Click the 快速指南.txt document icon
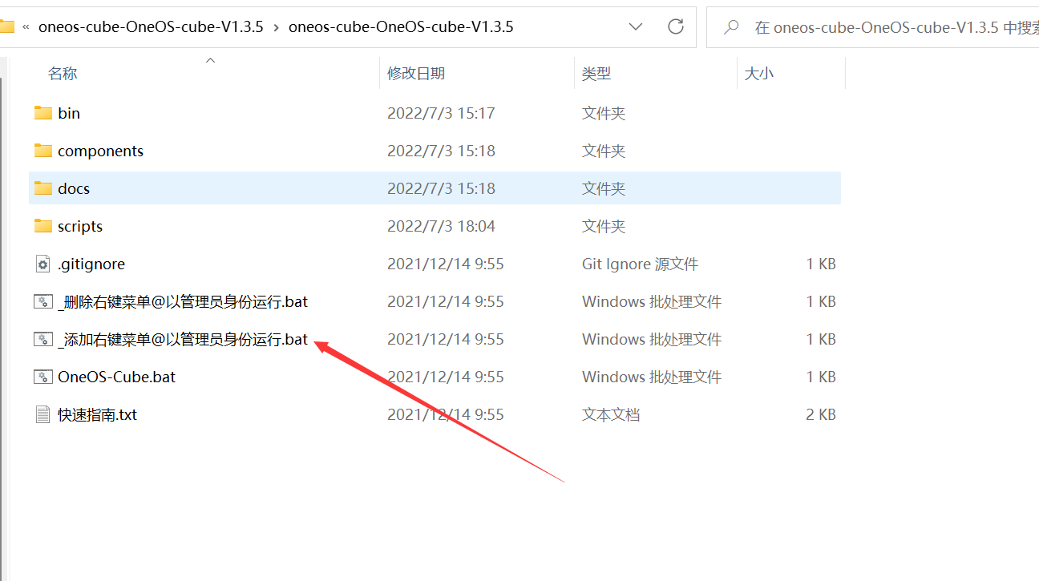The image size is (1039, 581). pos(43,414)
